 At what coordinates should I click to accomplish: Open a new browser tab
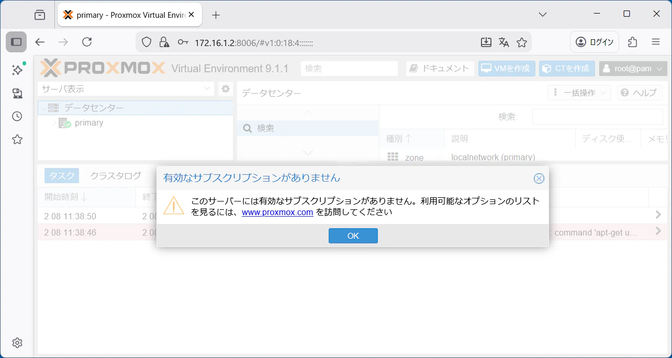tap(216, 15)
